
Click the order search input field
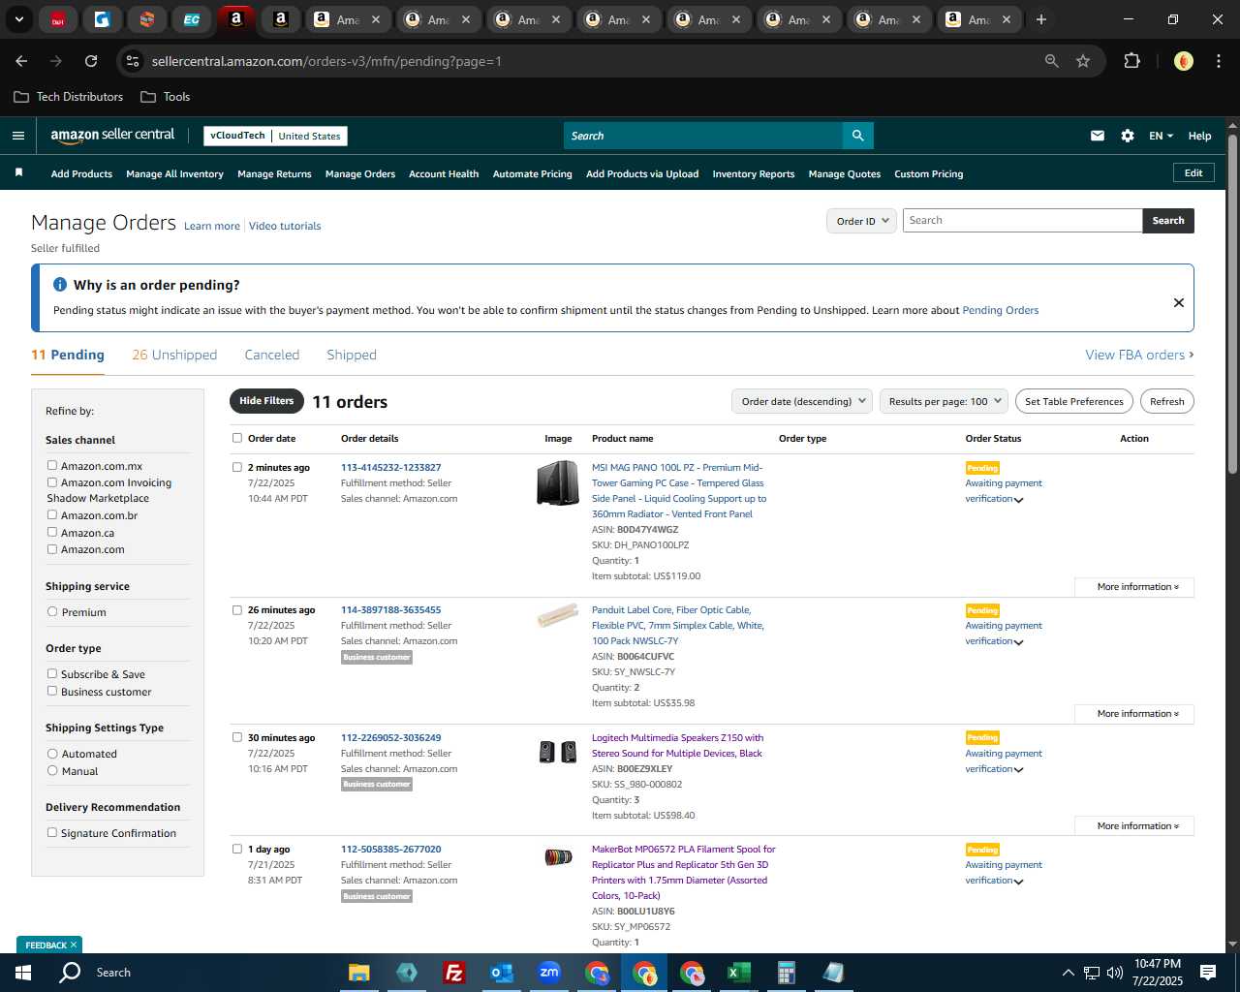(1022, 221)
